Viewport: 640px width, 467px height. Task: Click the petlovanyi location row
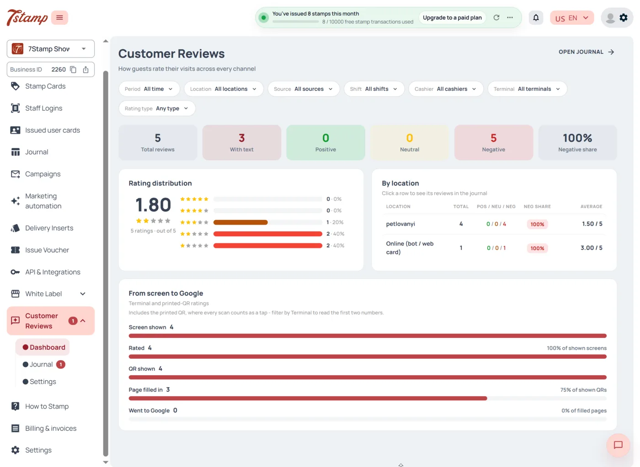tap(494, 224)
